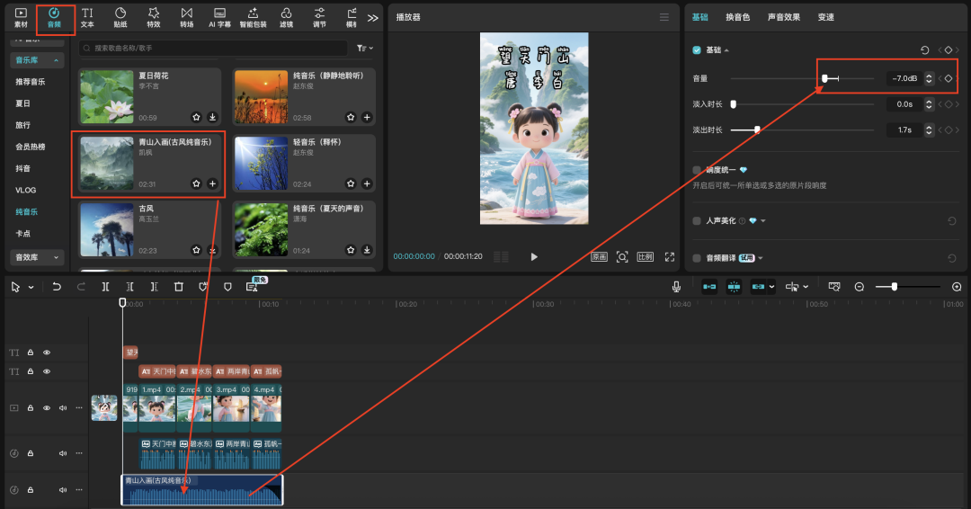Switch to the 声音效果 tab
This screenshot has height=509, width=971.
(784, 17)
